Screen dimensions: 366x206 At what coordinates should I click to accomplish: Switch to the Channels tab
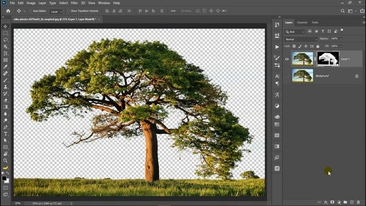pos(302,23)
